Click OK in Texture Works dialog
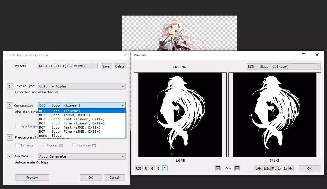This screenshot has height=189, width=327. click(91, 178)
